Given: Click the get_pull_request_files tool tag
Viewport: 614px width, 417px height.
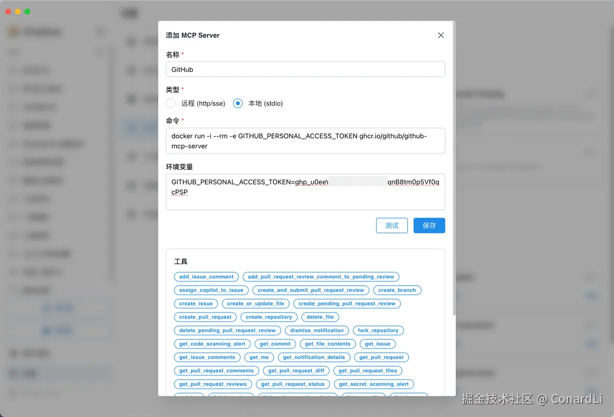Looking at the screenshot, I should point(368,371).
